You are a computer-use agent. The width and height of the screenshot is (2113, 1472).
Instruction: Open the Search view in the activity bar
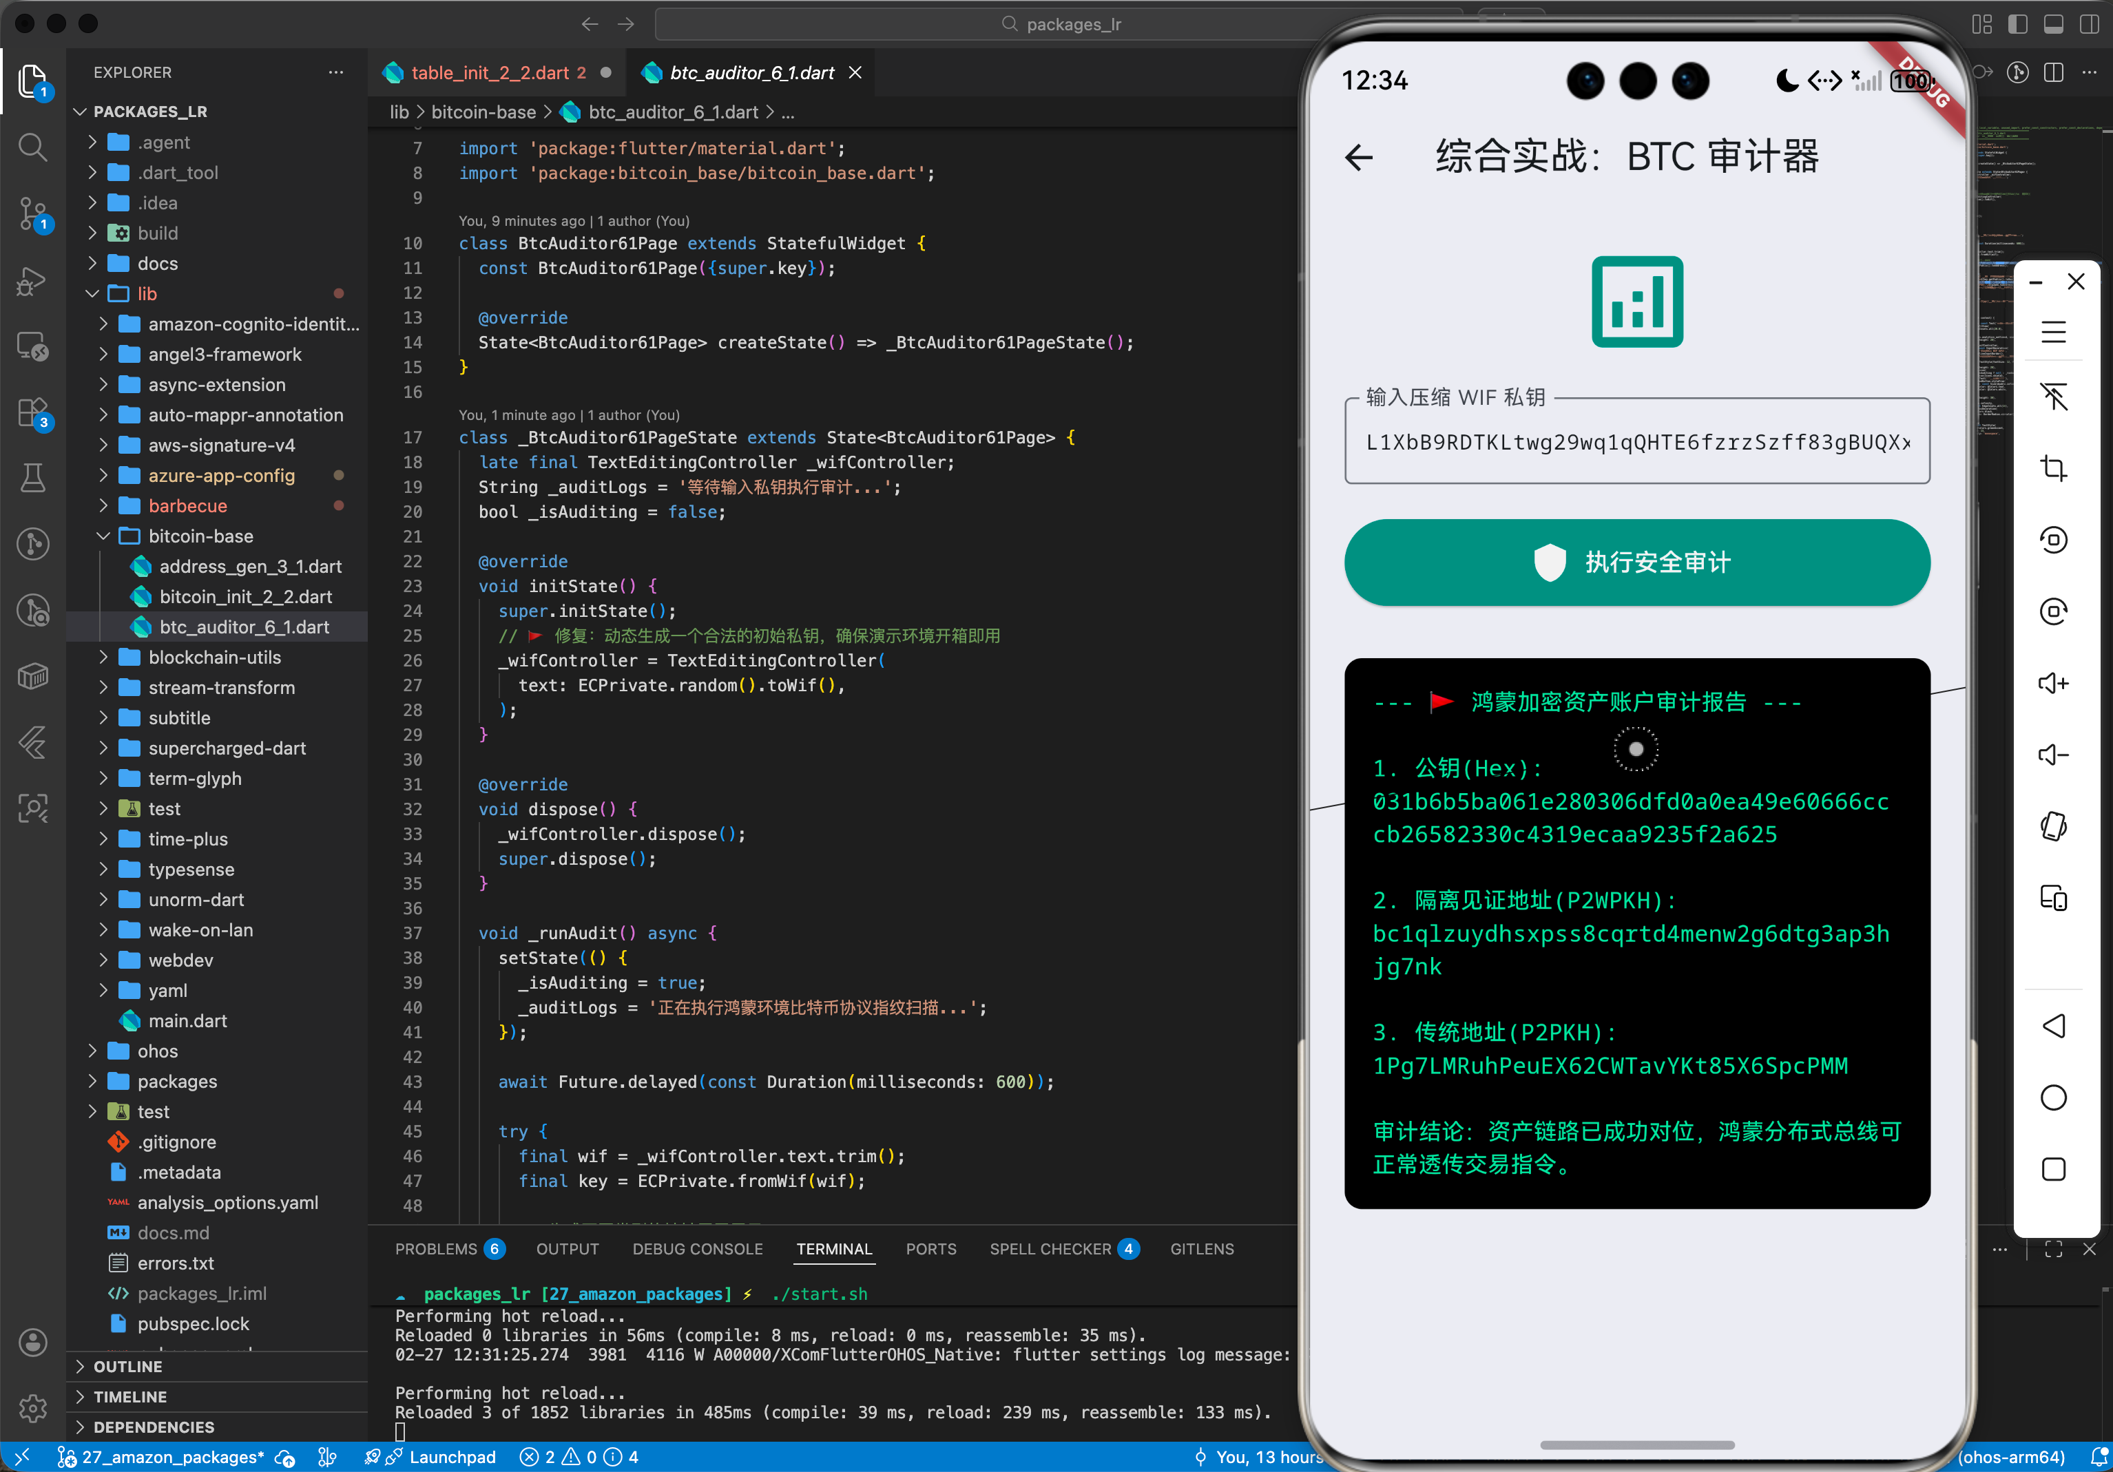pyautogui.click(x=32, y=147)
